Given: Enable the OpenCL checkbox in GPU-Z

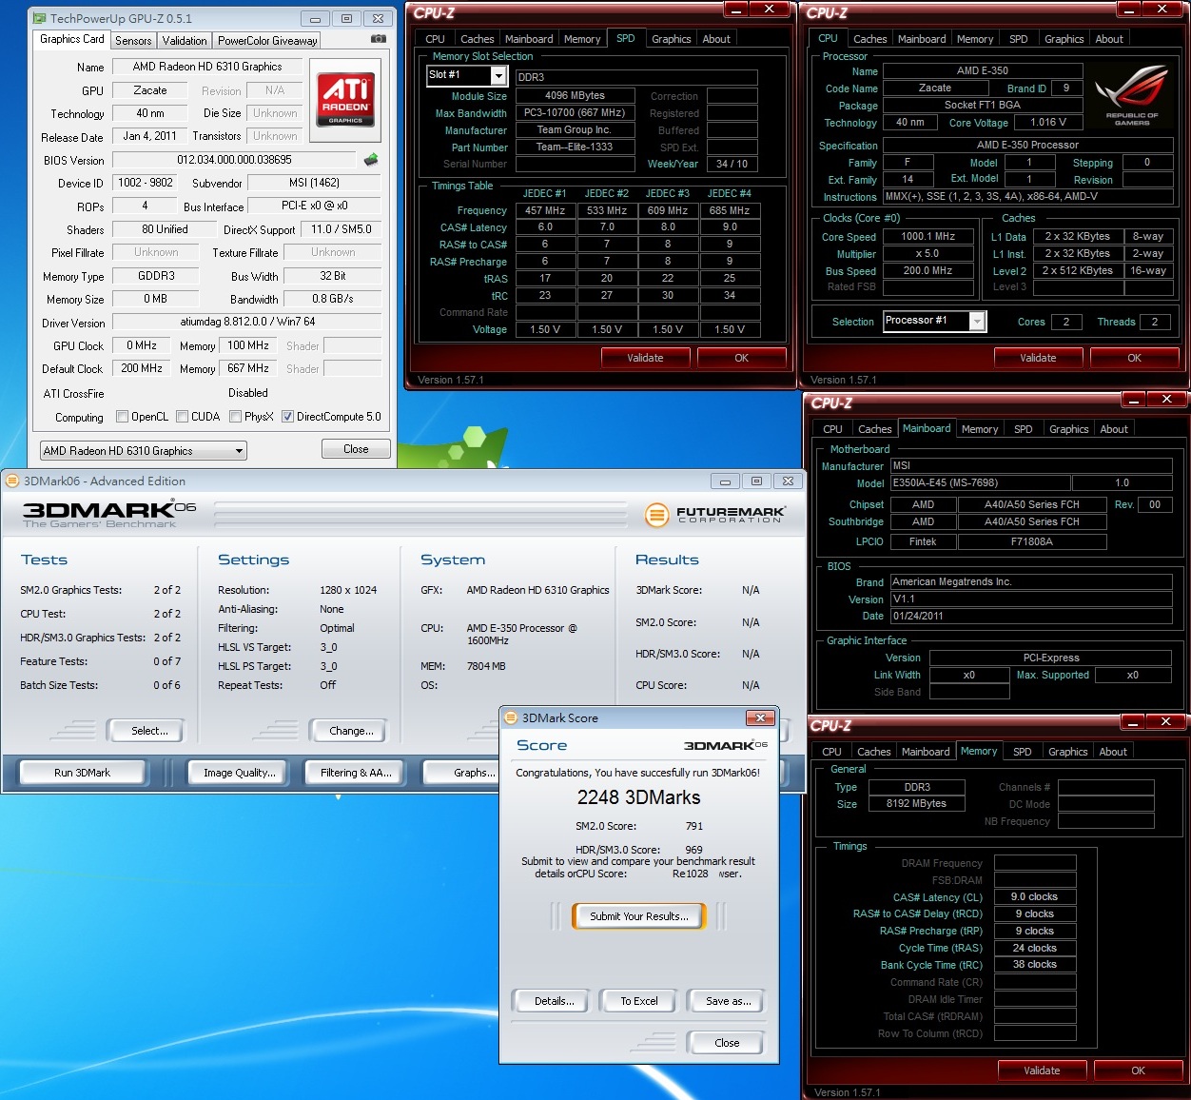Looking at the screenshot, I should pyautogui.click(x=122, y=417).
